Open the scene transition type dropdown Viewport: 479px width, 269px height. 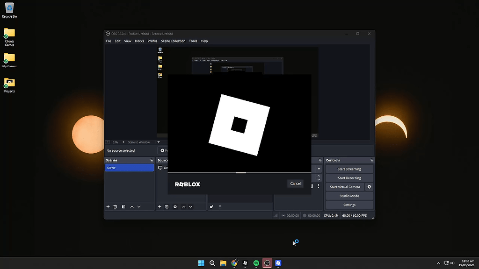tap(319, 169)
